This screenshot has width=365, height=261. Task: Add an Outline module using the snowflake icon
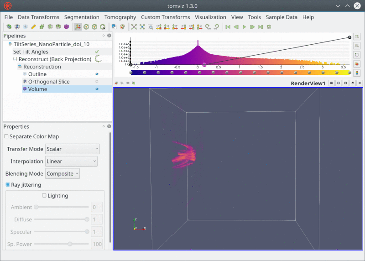point(25,27)
